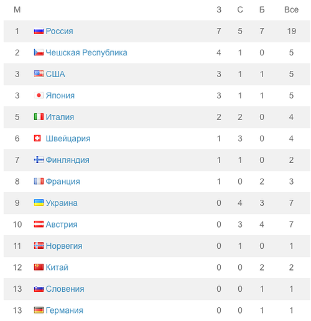Open the Чешская Республика link

[x=86, y=53]
